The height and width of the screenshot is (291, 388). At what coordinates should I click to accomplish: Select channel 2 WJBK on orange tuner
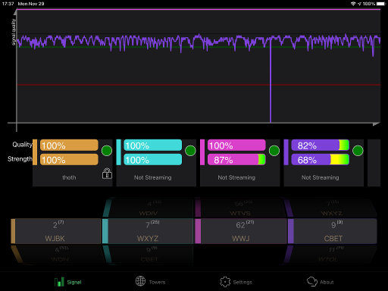coord(56,231)
